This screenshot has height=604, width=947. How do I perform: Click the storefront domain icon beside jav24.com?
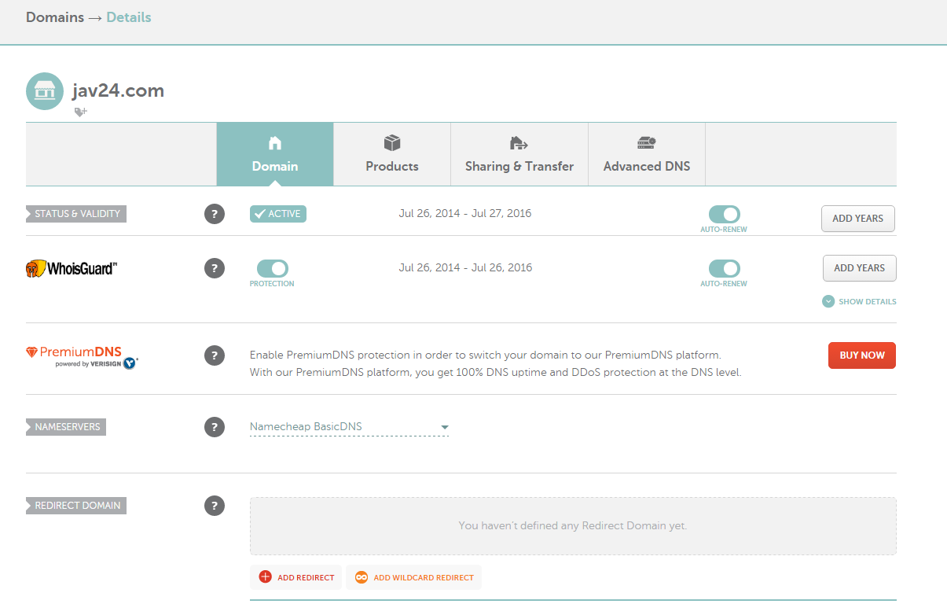tap(45, 90)
